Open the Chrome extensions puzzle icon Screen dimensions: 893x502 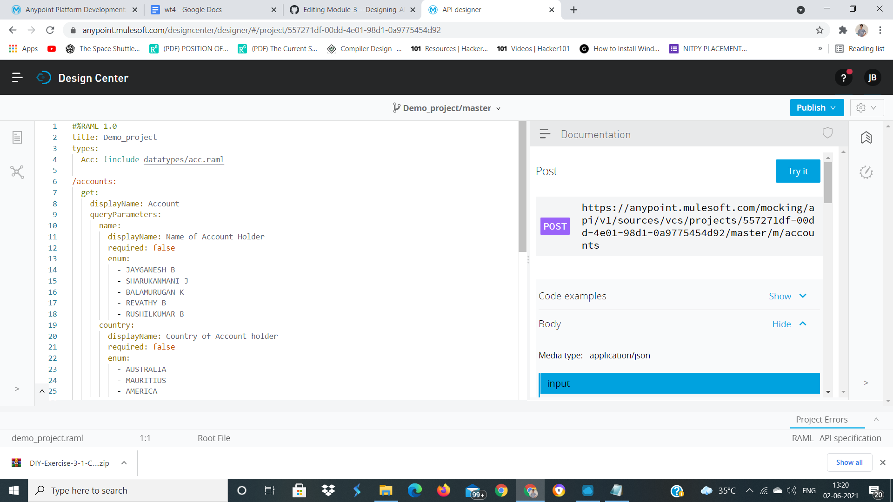click(843, 30)
